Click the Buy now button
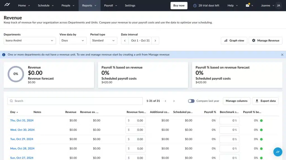This screenshot has width=286, height=160. pyautogui.click(x=179, y=6)
